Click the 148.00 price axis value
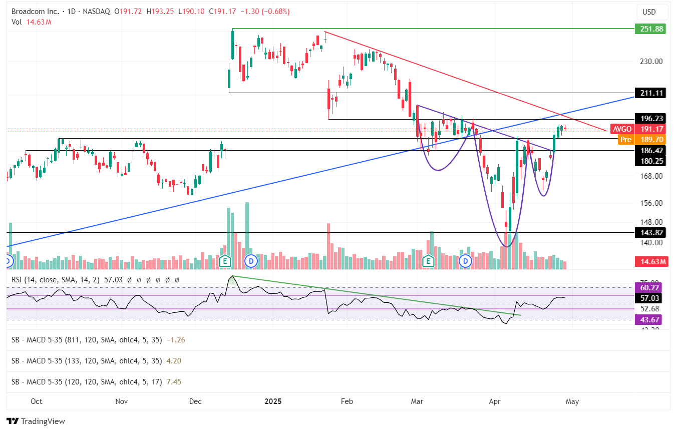The width and height of the screenshot is (677, 432). (x=651, y=222)
